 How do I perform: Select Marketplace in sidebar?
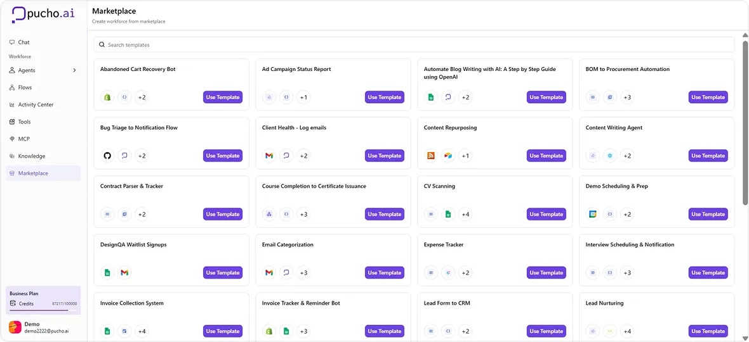(43, 174)
